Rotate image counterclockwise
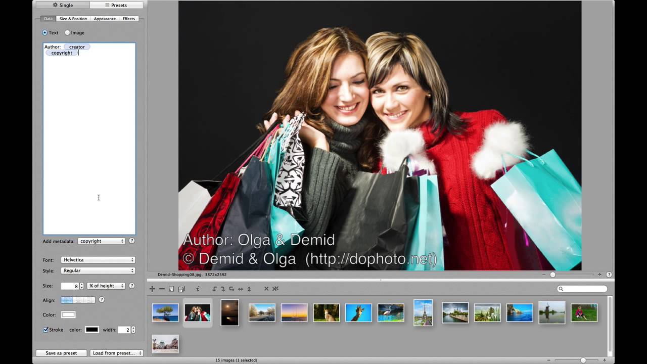 pyautogui.click(x=214, y=289)
